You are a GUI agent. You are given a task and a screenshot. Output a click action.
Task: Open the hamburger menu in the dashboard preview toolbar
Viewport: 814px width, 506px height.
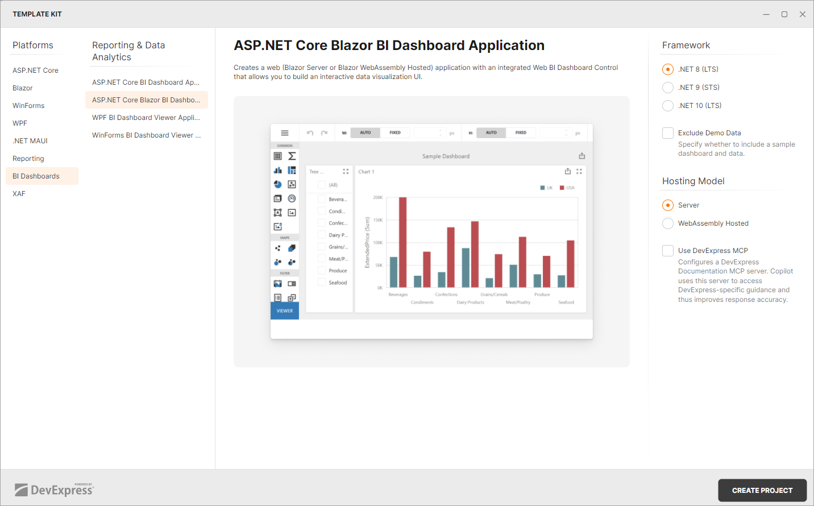click(x=284, y=132)
